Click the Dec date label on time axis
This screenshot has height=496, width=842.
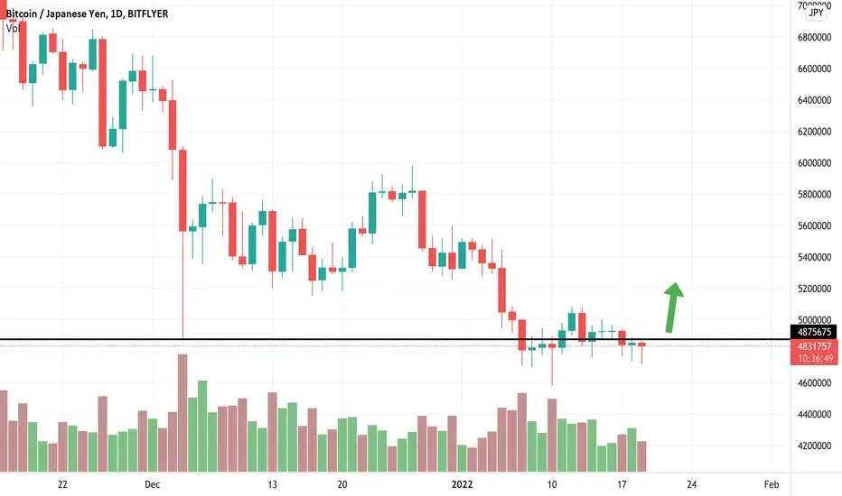point(153,485)
